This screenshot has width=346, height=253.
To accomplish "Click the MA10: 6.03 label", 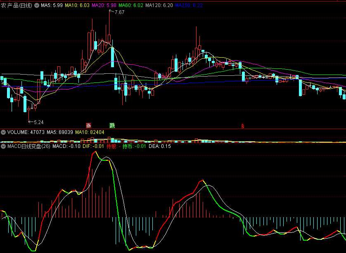I will point(77,5).
